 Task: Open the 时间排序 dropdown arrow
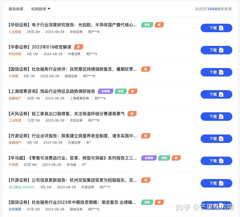(49, 9)
